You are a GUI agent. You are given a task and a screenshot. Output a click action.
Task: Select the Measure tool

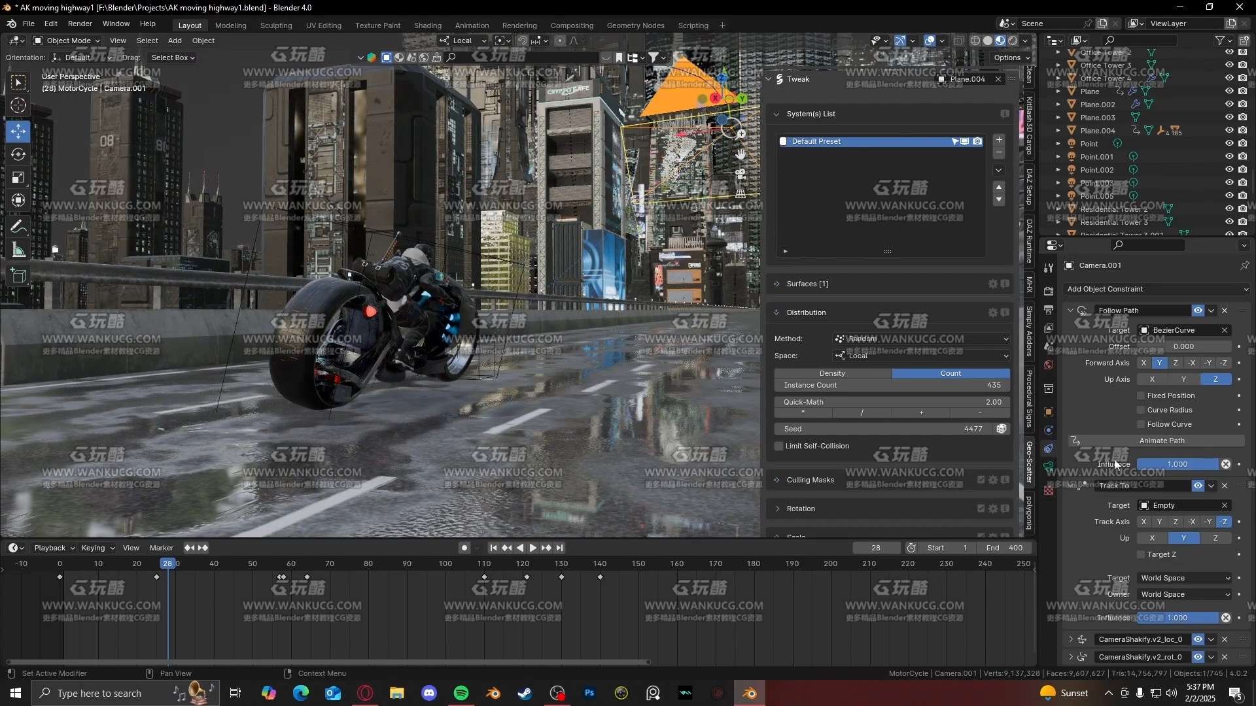pyautogui.click(x=18, y=250)
